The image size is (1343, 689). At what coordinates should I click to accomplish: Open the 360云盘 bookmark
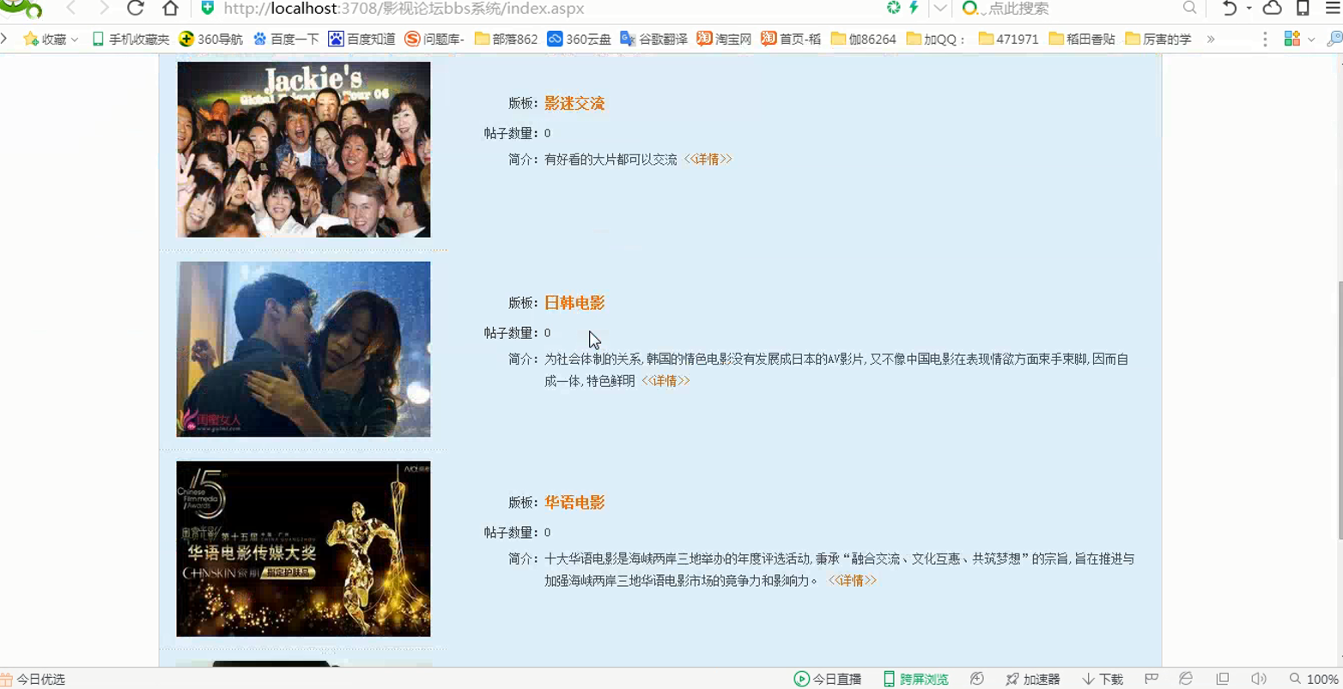(579, 39)
